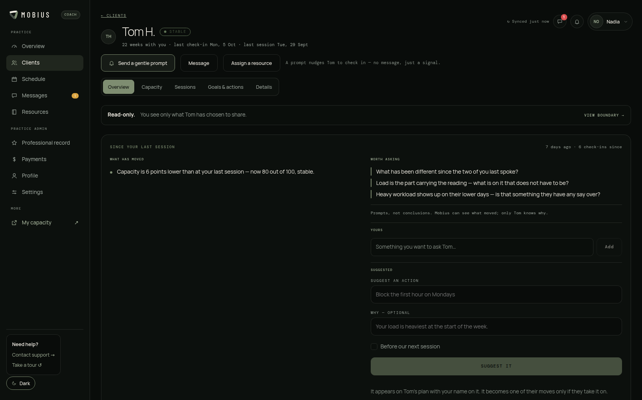The image size is (642, 400).
Task: Focus the Something you want to ask Tom field
Action: 482,247
